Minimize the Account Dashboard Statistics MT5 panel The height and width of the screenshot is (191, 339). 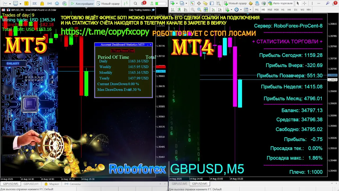click(x=148, y=45)
